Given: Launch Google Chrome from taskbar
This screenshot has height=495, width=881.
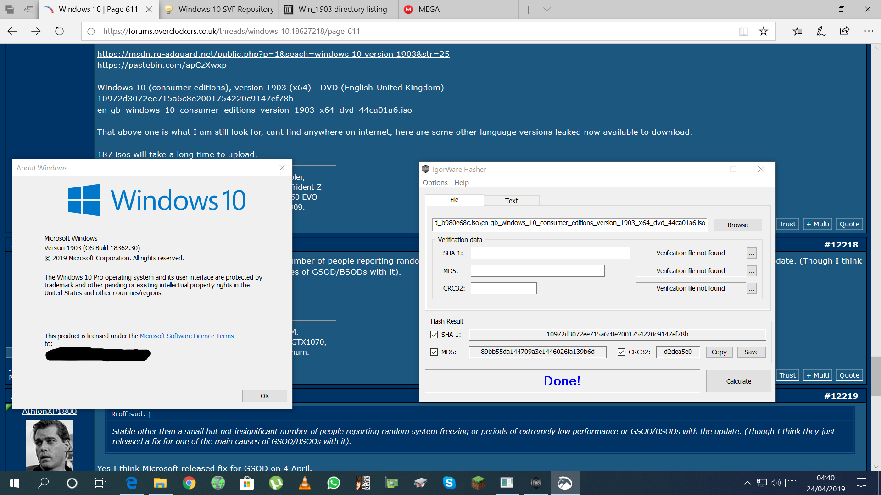Looking at the screenshot, I should (x=189, y=483).
